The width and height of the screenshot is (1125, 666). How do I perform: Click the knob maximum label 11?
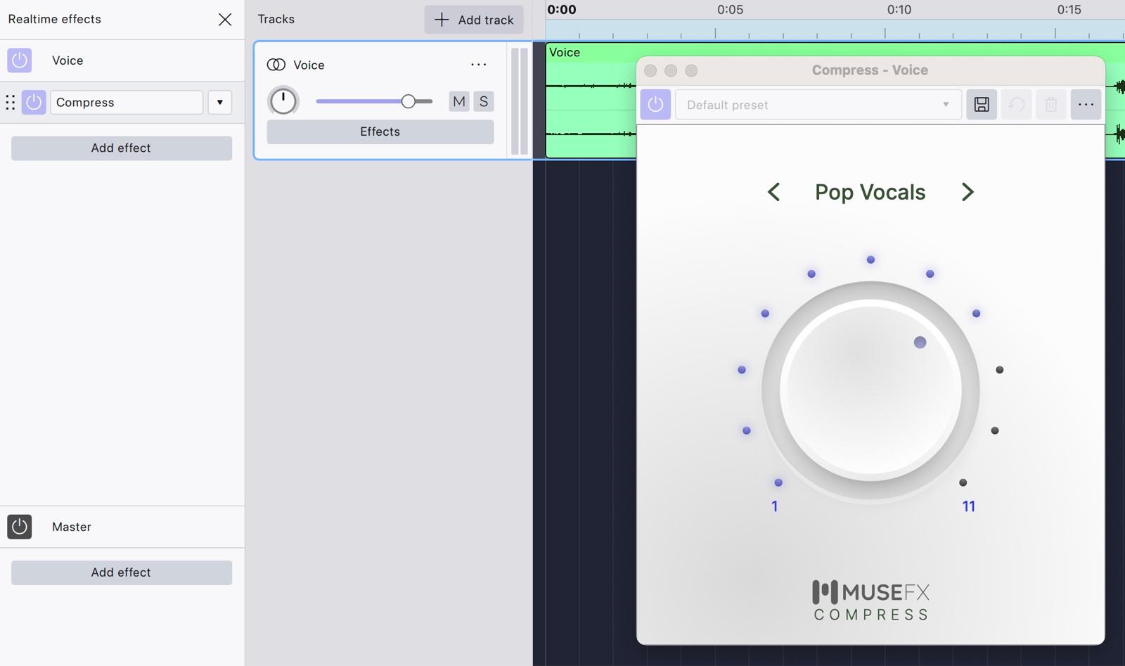[x=969, y=506]
